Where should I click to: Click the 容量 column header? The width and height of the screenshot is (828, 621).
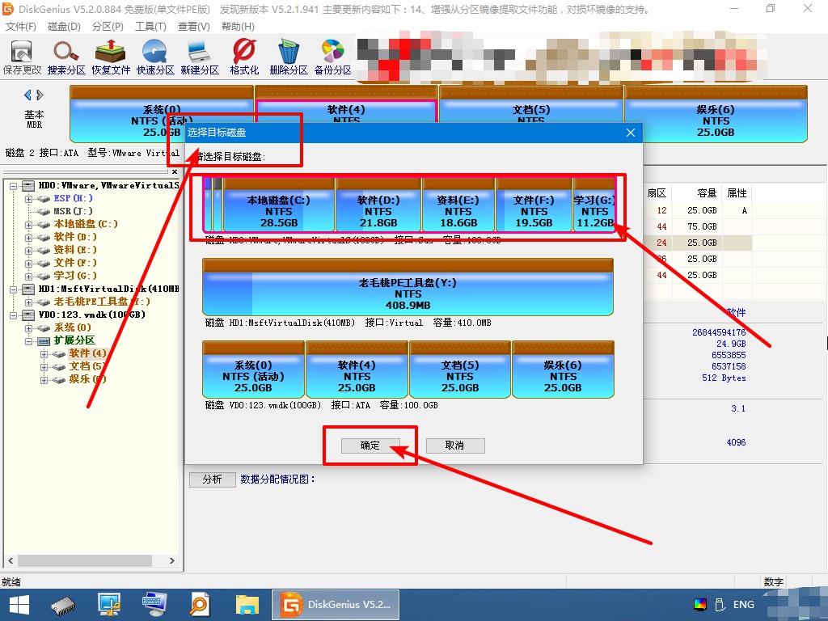(x=707, y=193)
